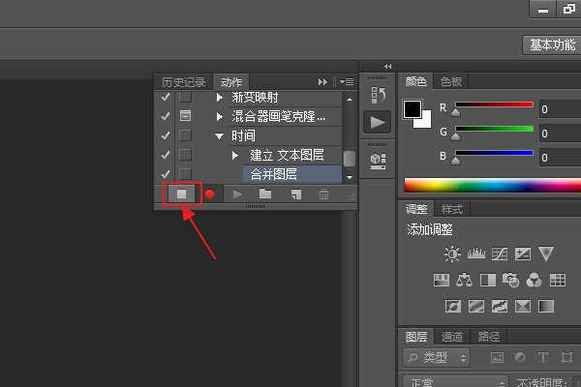This screenshot has width=581, height=387.
Task: Open the 正常 blend mode dropdown
Action: 455,381
